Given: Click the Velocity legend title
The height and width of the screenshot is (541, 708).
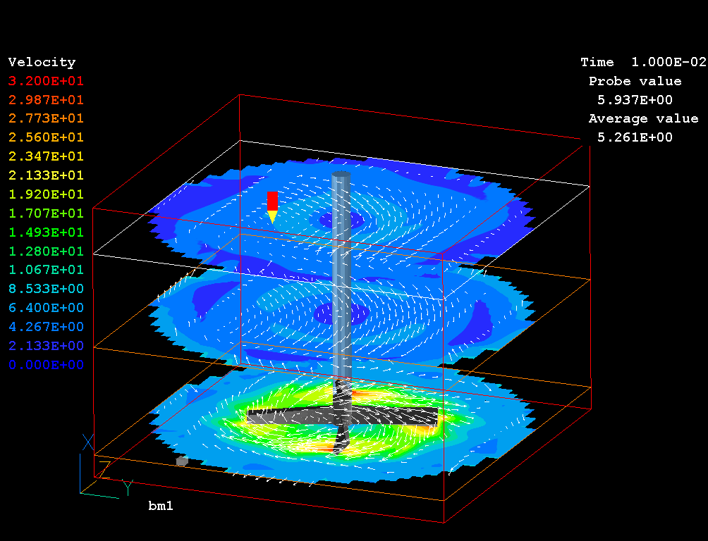Looking at the screenshot, I should 42,62.
